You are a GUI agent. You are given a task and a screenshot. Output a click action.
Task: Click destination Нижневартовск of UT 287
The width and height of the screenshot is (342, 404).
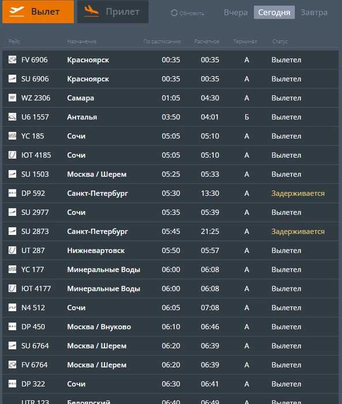point(96,250)
